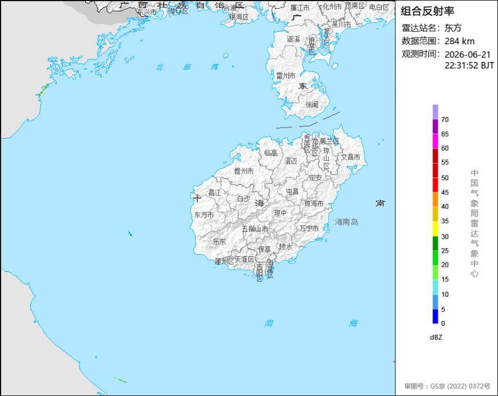Click the green echo streak near bottom-left sea
Image resolution: width=498 pixels, height=396 pixels.
[120, 380]
